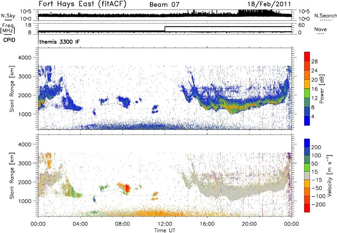Click the 'Nave' legend label
Image resolution: width=337 pixels, height=233 pixels.
click(x=321, y=29)
